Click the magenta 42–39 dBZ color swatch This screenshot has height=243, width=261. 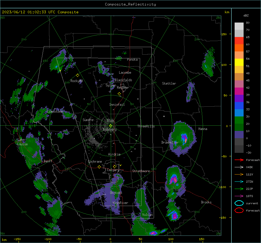tap(239, 91)
